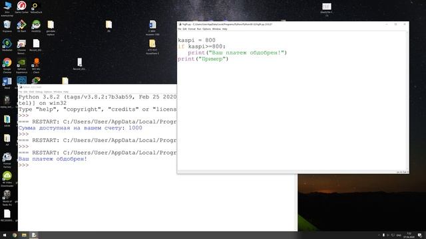426x239 pixels.
Task: Minimize the editor window
Action: [x=387, y=24]
